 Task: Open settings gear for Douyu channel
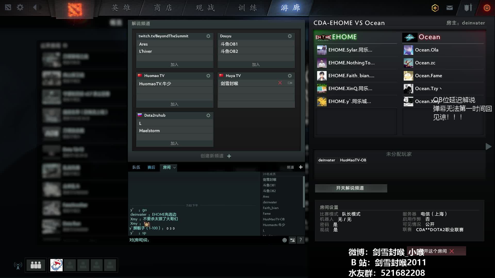[290, 36]
